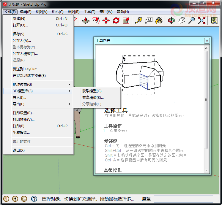Click the copyright status bar icon
Screen dimensions: 222x205
point(24,199)
